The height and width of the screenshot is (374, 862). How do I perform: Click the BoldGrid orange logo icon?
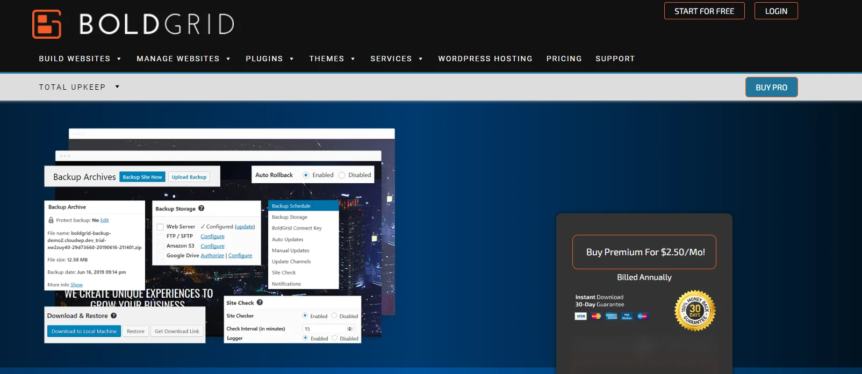pos(47,24)
